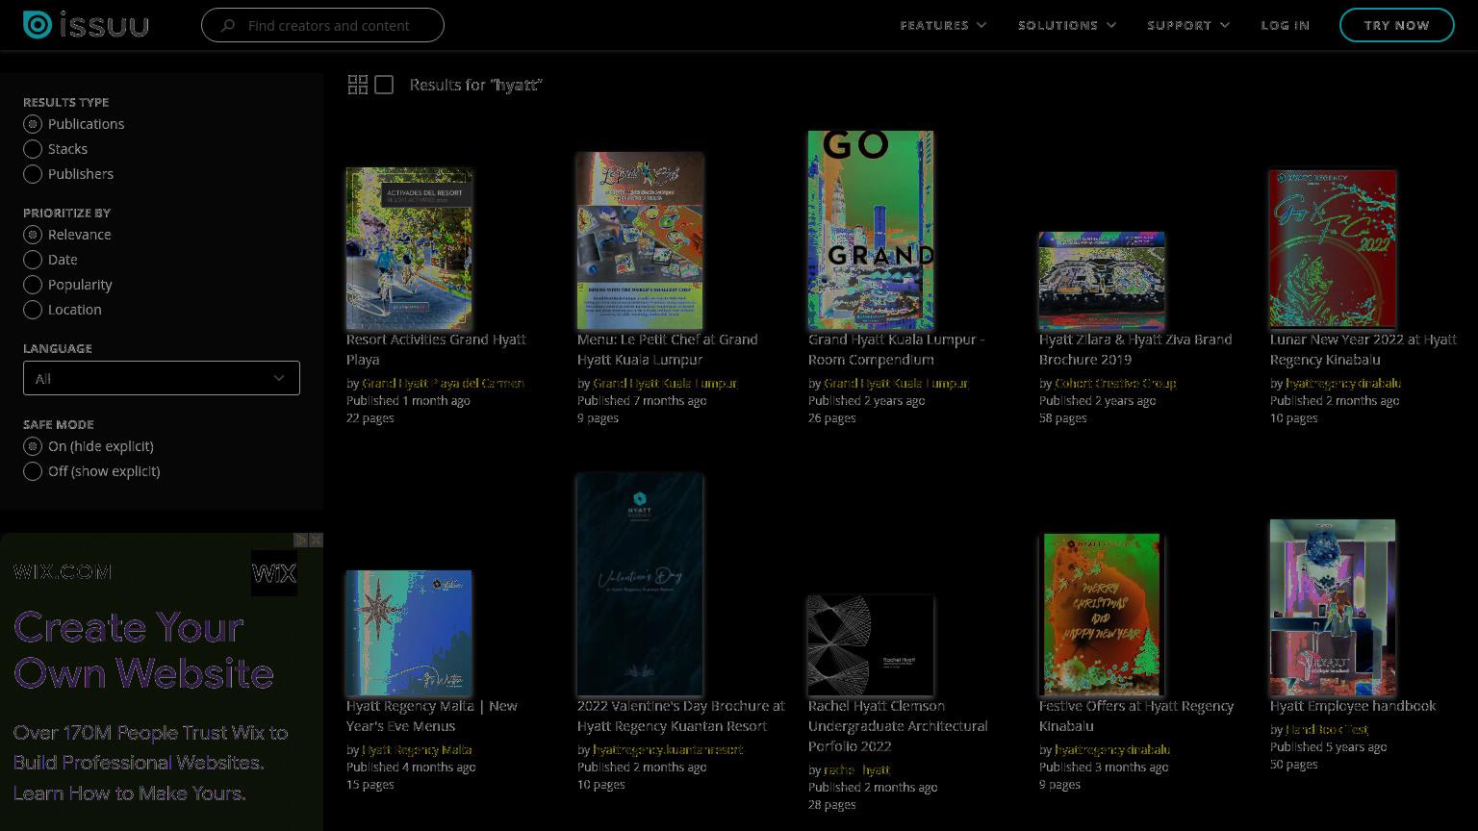Visit publisher Cohort Creative Group
The height and width of the screenshot is (831, 1478).
click(1116, 383)
